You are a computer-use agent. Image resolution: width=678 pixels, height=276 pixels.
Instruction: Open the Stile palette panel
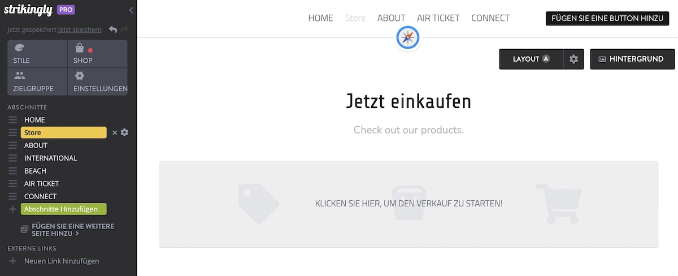pyautogui.click(x=37, y=54)
